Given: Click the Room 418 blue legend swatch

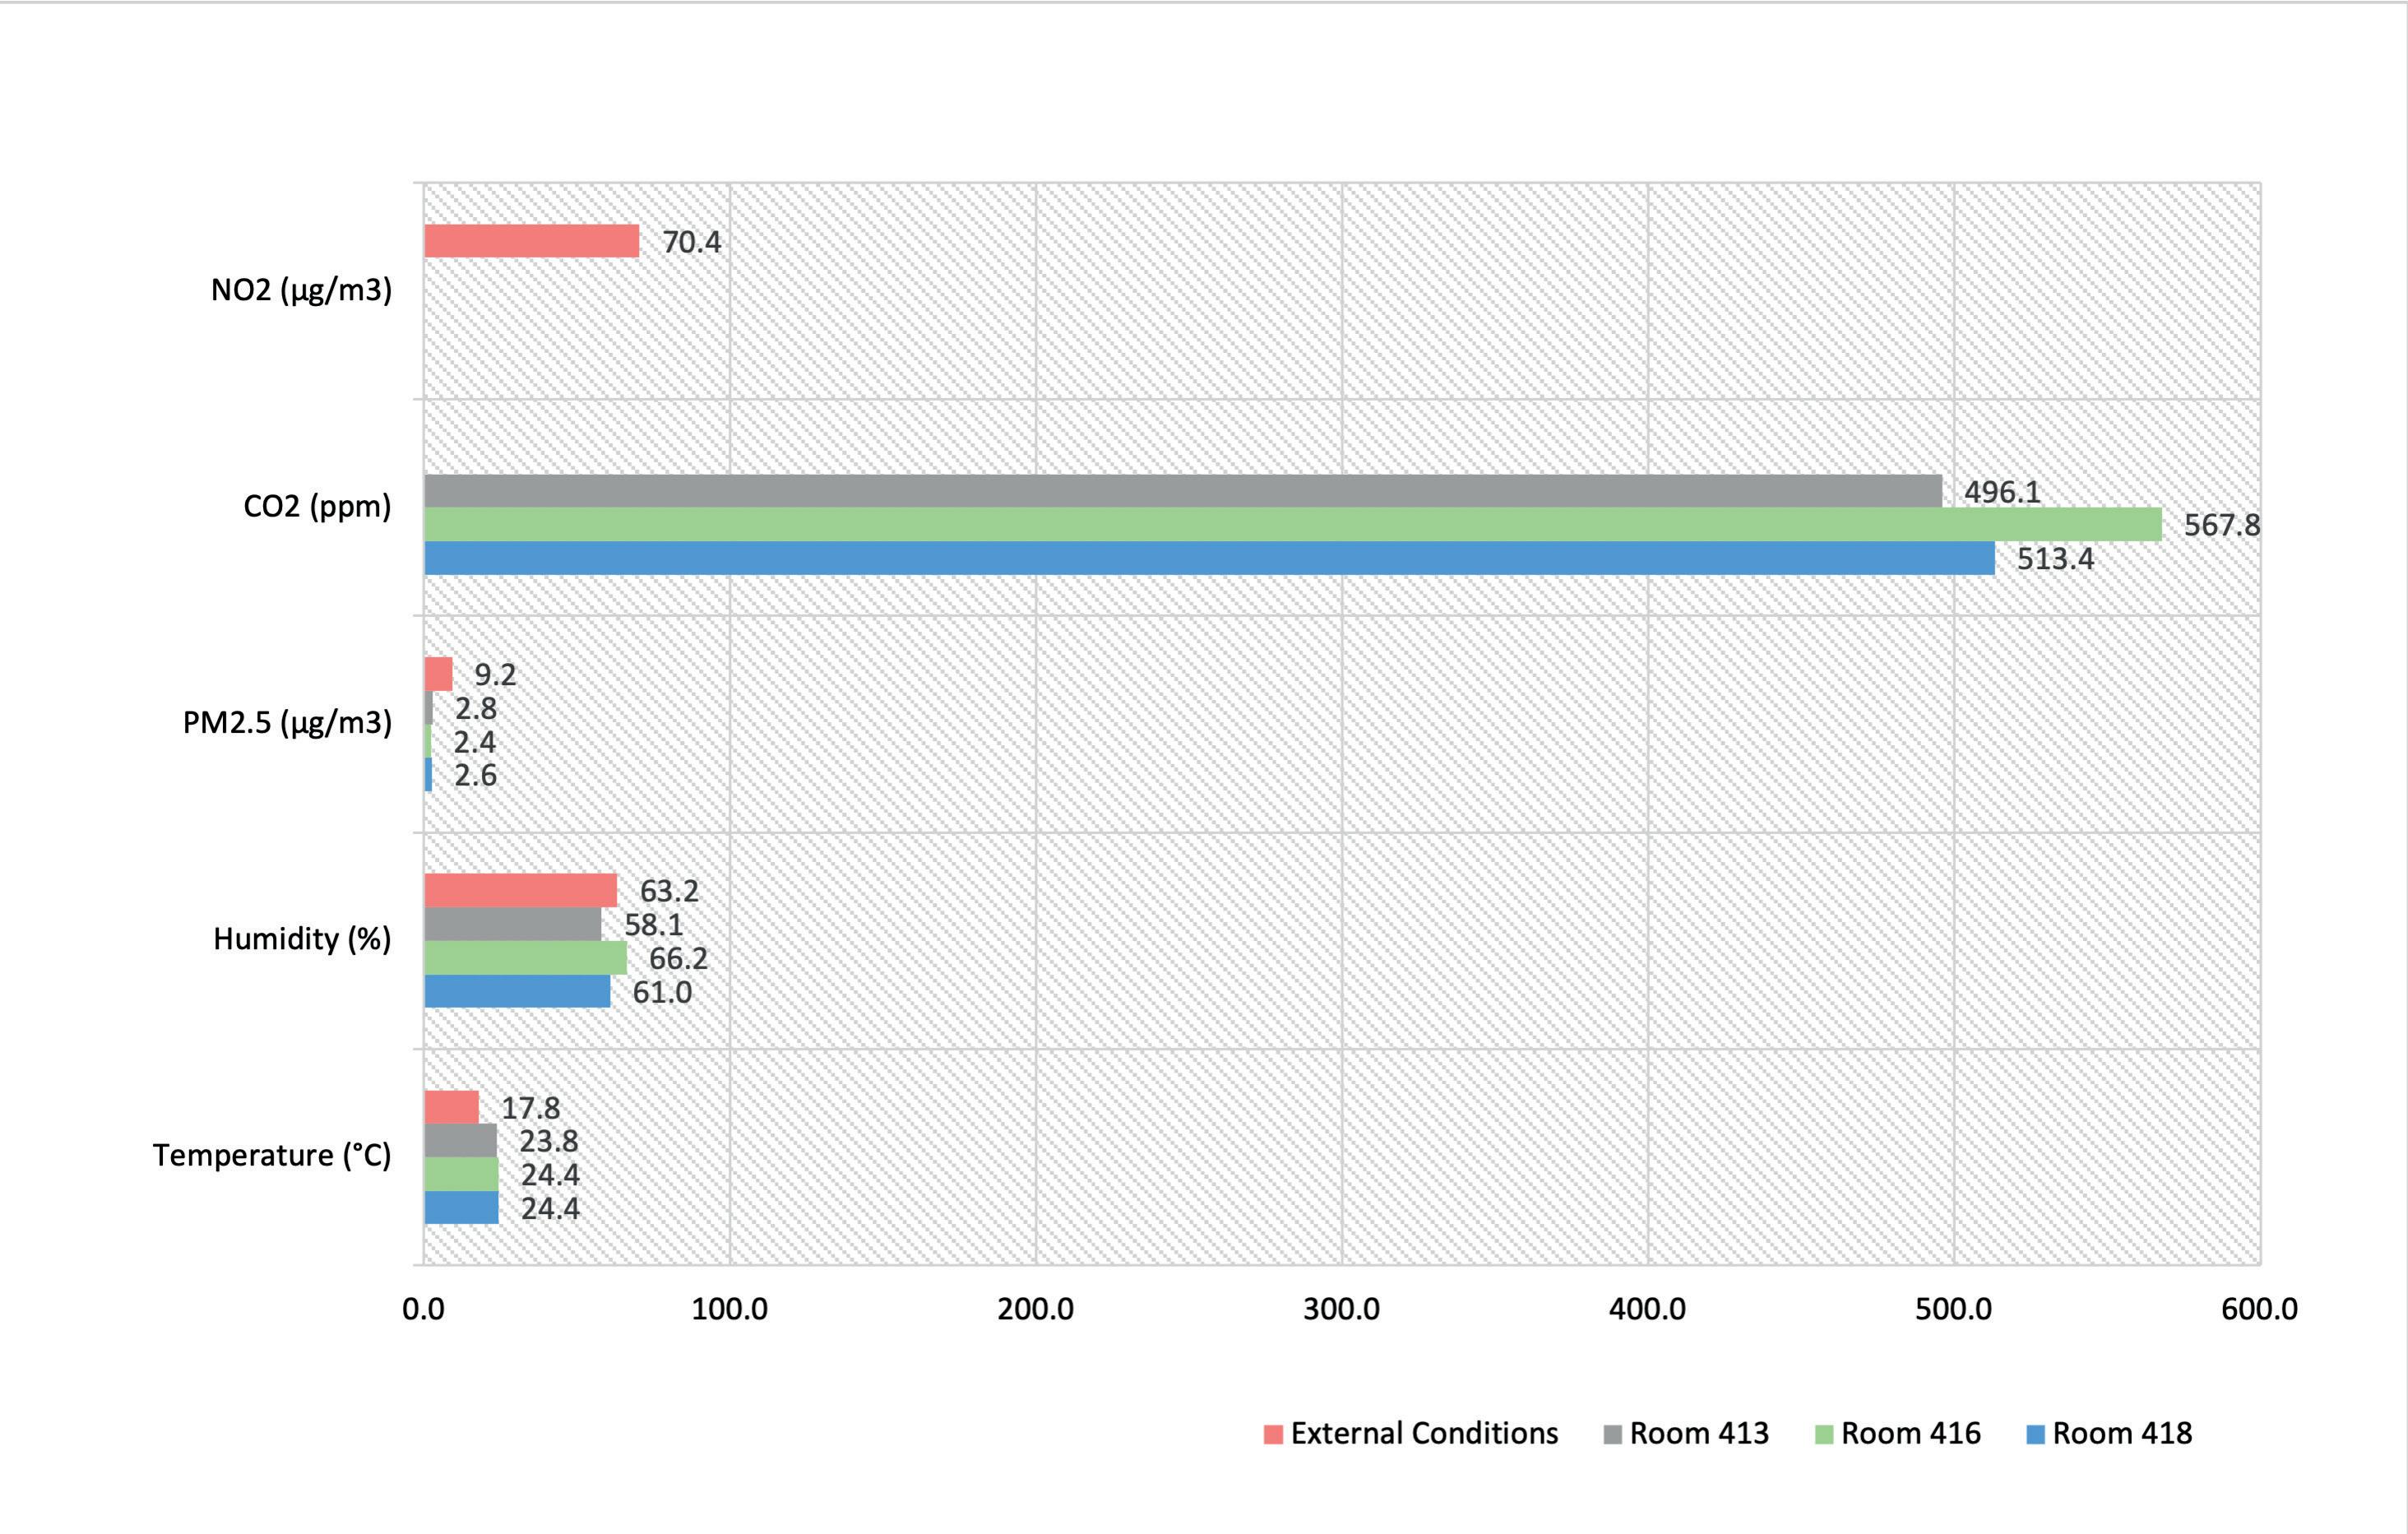Looking at the screenshot, I should click(x=2035, y=1434).
